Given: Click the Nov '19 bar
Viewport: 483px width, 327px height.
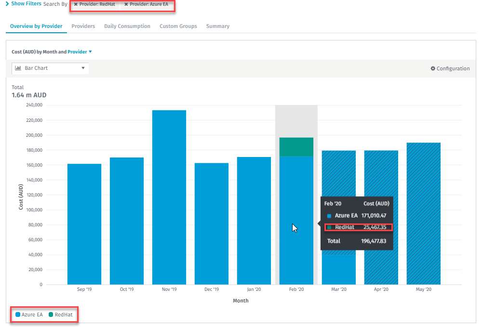Looking at the screenshot, I should tap(169, 197).
